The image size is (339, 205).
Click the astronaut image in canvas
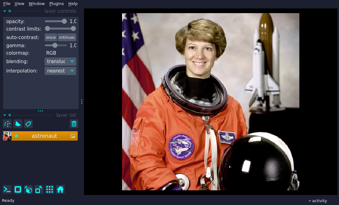point(211,102)
